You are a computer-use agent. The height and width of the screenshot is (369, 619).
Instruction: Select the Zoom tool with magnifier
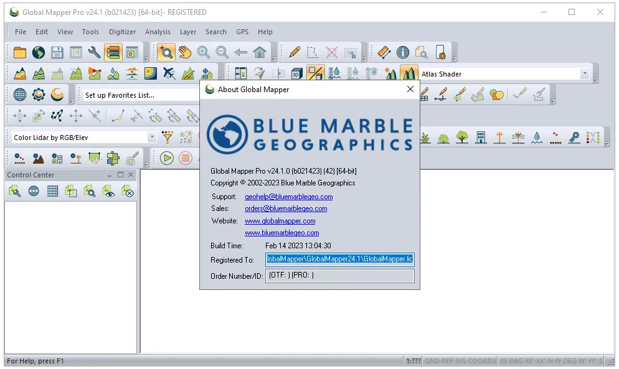(166, 52)
